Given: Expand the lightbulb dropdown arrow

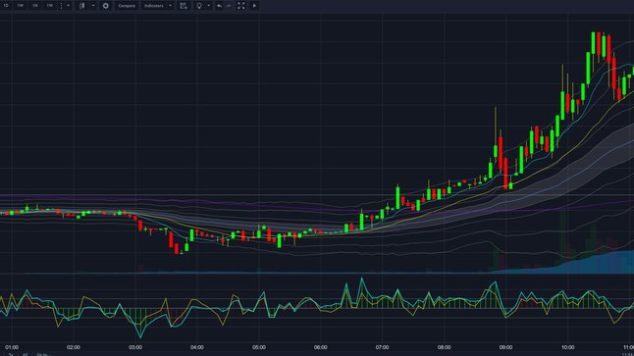Looking at the screenshot, I should 209,6.
